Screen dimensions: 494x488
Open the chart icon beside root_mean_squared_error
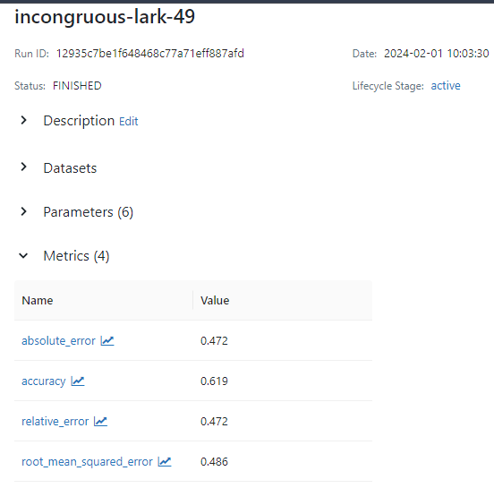click(x=165, y=461)
